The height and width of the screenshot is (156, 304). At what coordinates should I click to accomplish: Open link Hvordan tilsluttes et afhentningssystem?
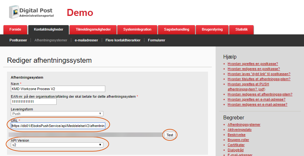point(259,79)
